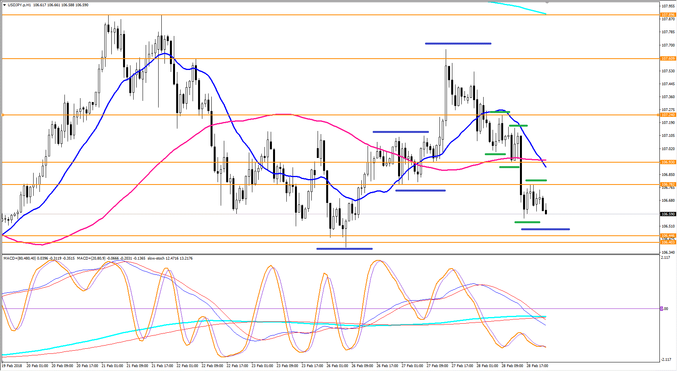Open the chart menu arrow beside USDJPY.p,H1

tap(4, 5)
